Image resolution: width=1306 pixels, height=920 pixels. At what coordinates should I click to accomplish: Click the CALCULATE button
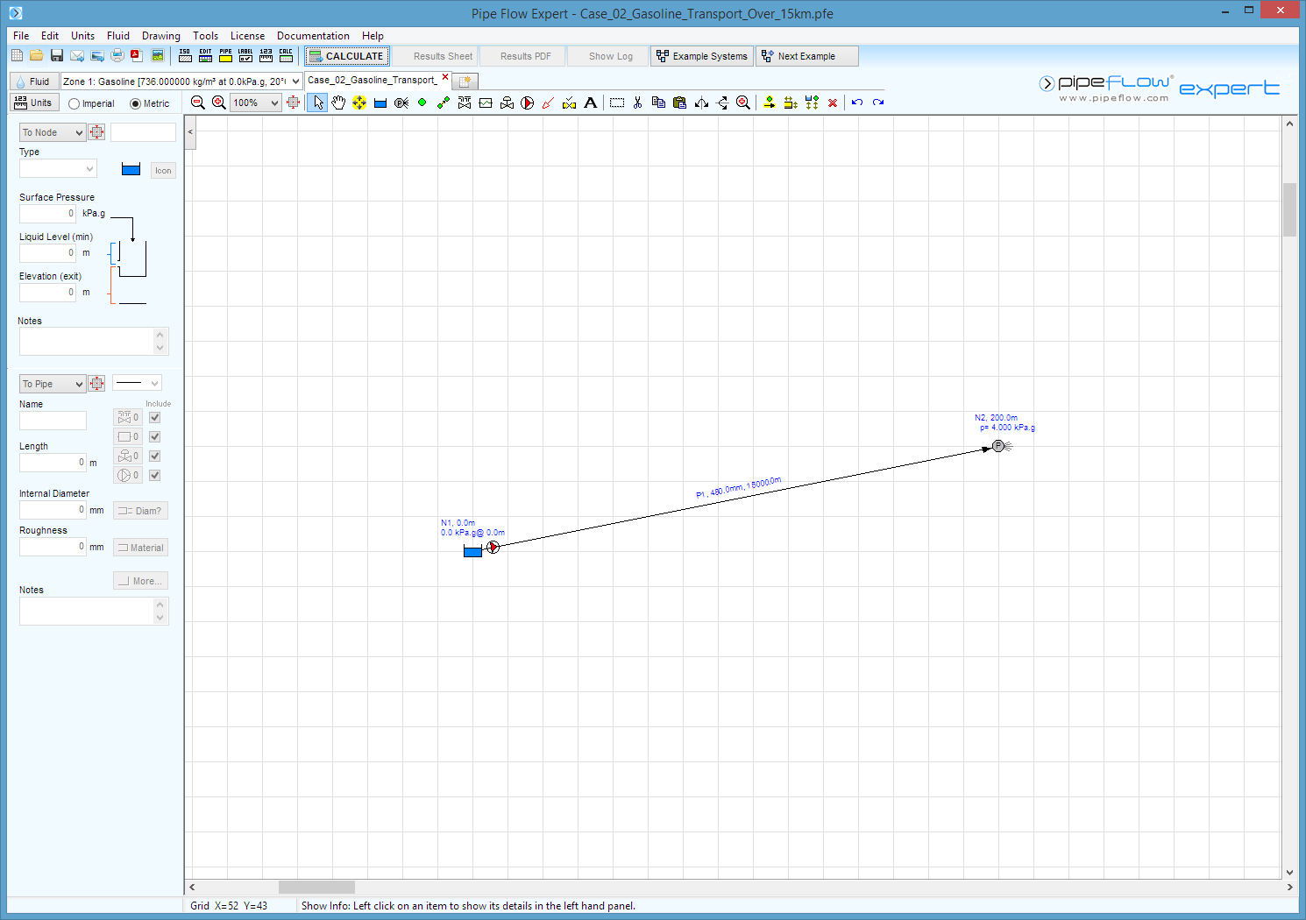click(x=346, y=56)
